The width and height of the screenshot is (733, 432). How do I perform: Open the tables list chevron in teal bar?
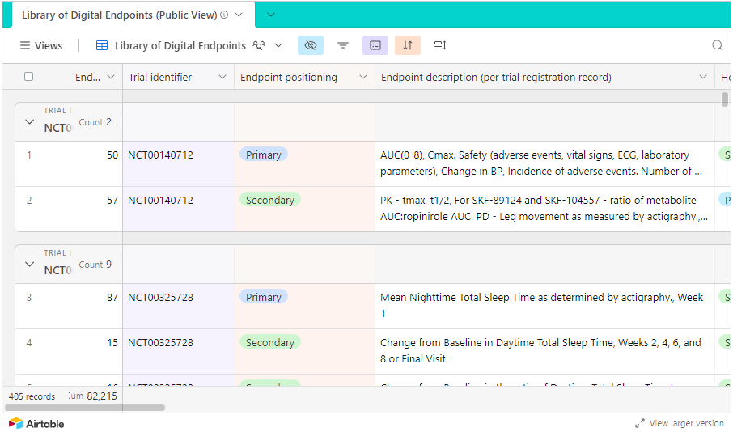271,15
